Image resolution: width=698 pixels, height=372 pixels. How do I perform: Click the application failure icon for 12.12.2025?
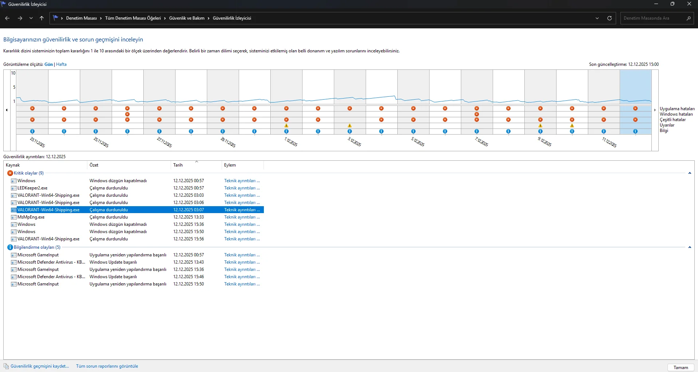pyautogui.click(x=635, y=108)
